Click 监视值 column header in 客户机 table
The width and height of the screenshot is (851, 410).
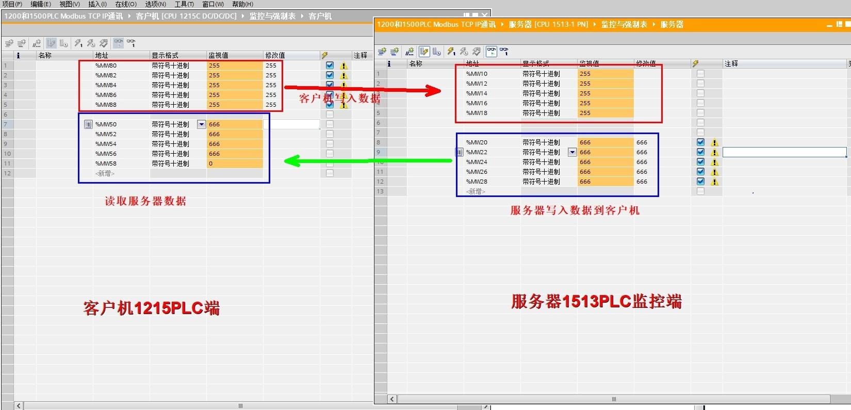pos(235,55)
